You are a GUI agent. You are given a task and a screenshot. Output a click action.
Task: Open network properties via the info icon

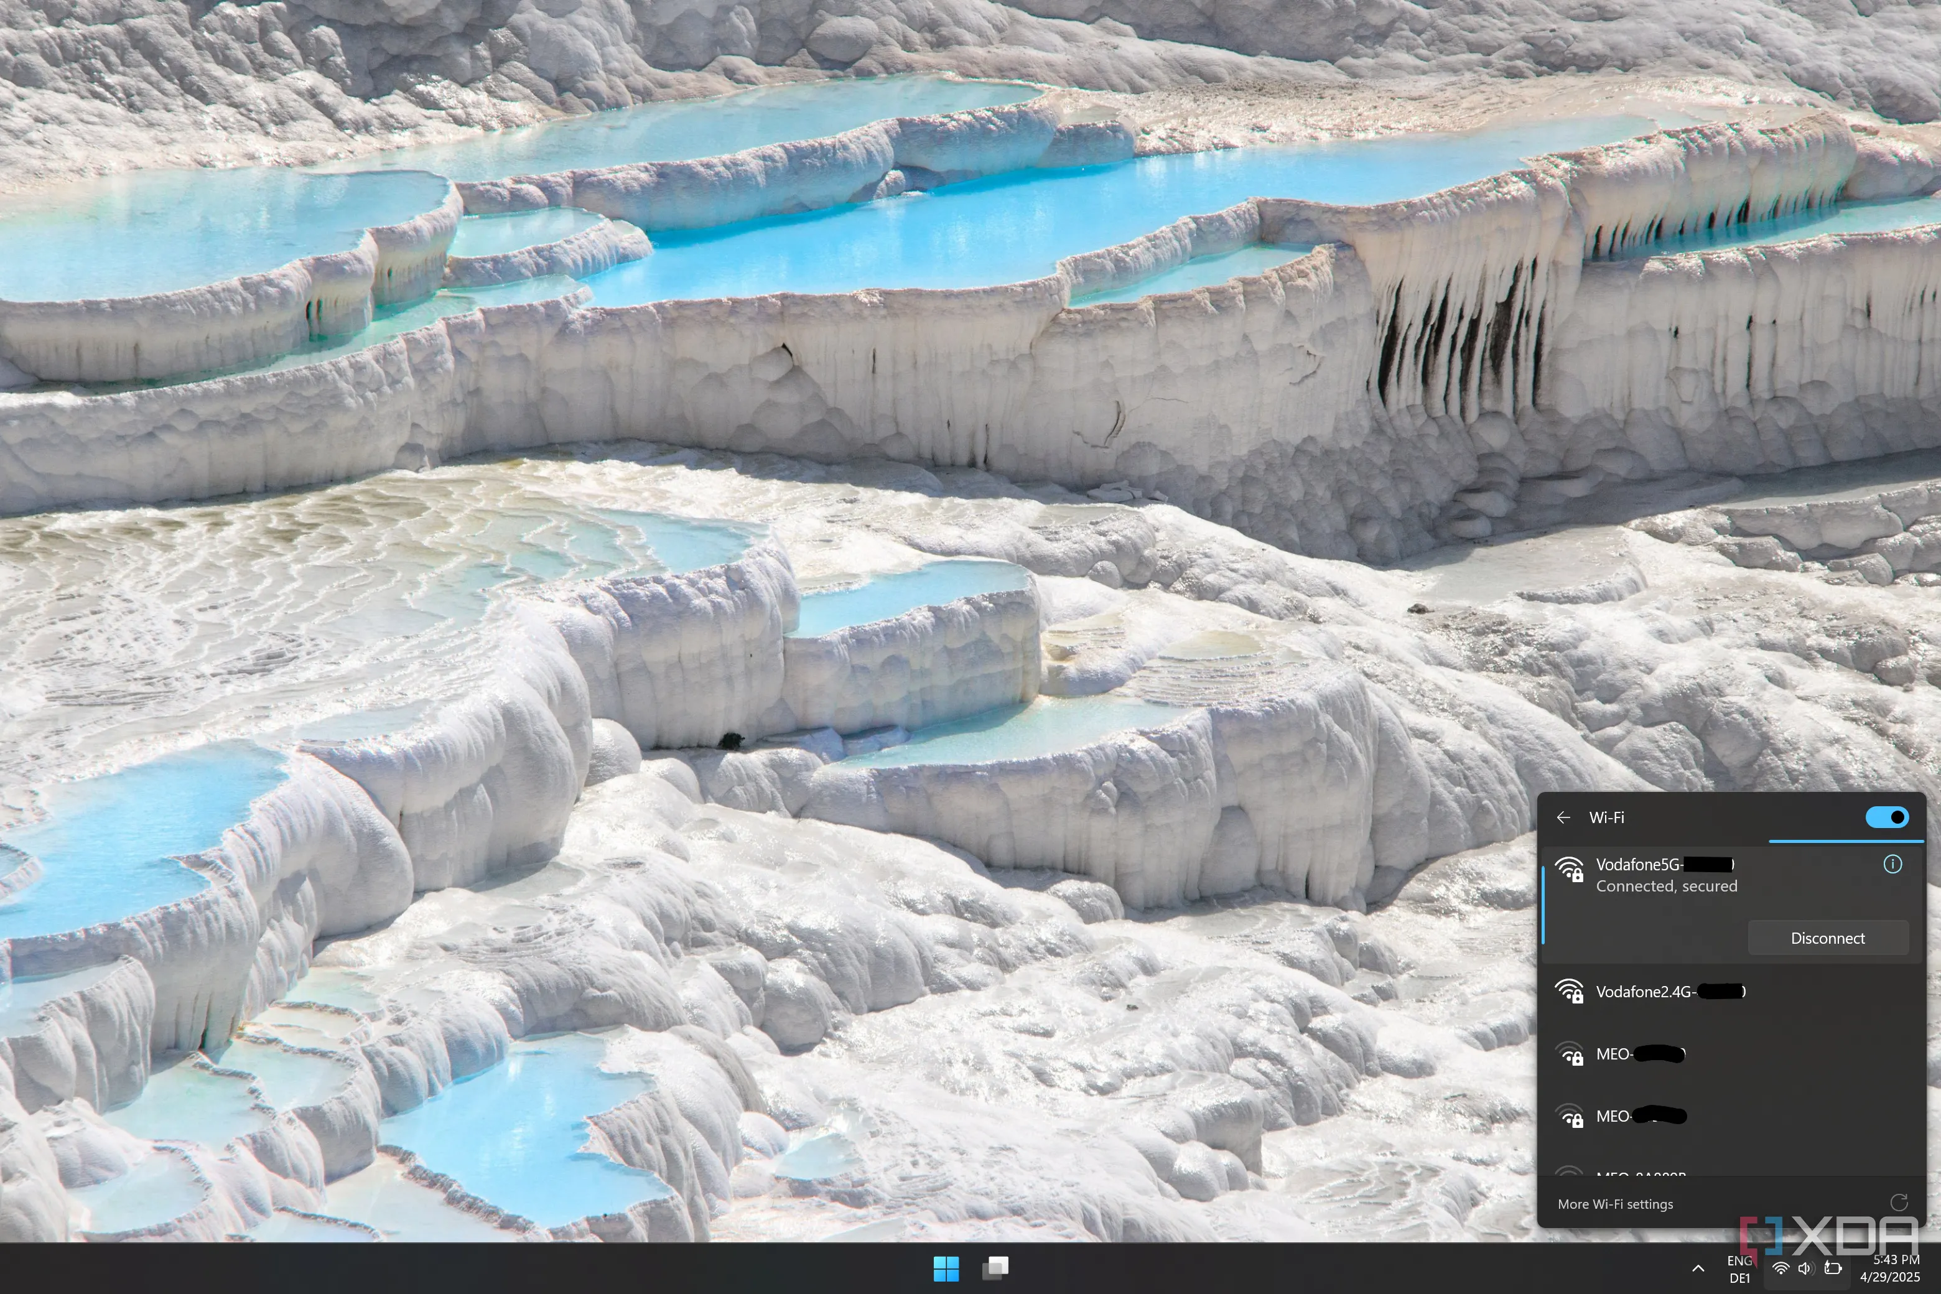(1893, 863)
